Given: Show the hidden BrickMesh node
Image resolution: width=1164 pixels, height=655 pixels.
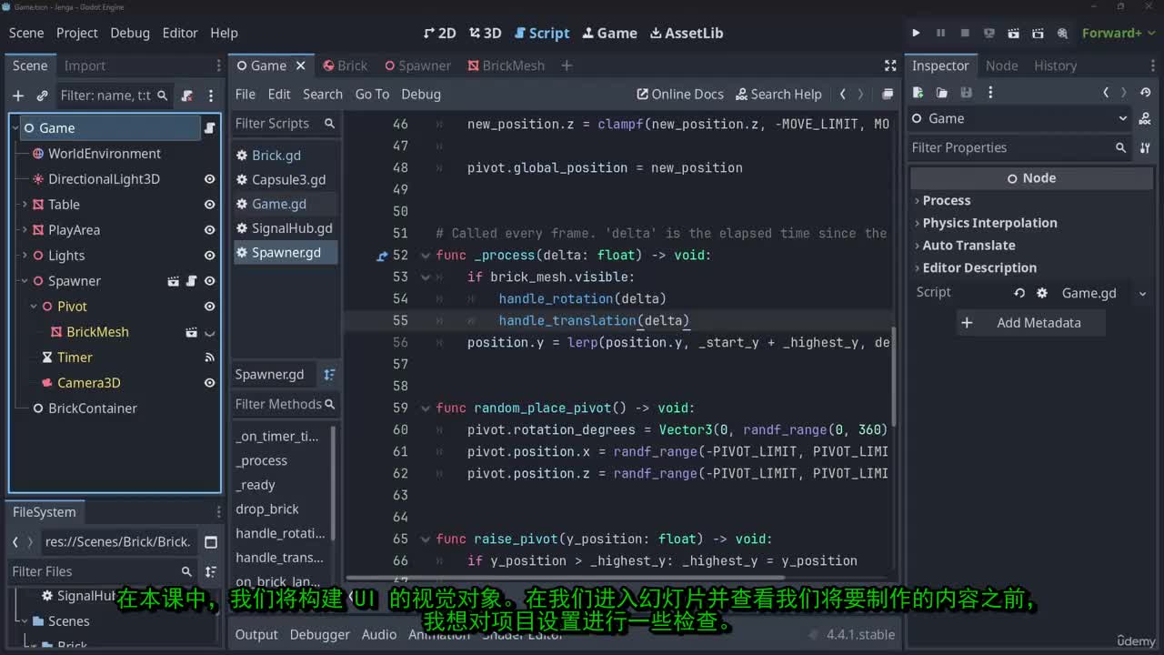Looking at the screenshot, I should (209, 332).
